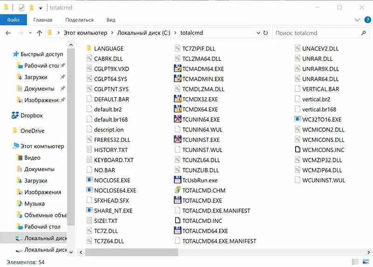373x267 pixels.
Task: Click the HISTORY.TXT document icon
Action: [x=89, y=150]
